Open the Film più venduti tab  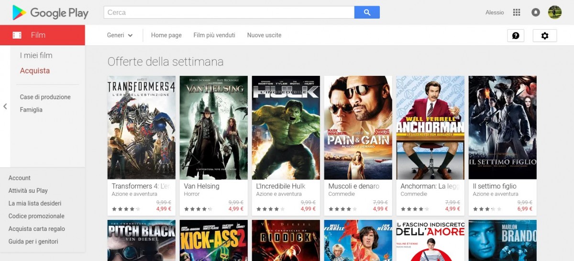coord(214,35)
